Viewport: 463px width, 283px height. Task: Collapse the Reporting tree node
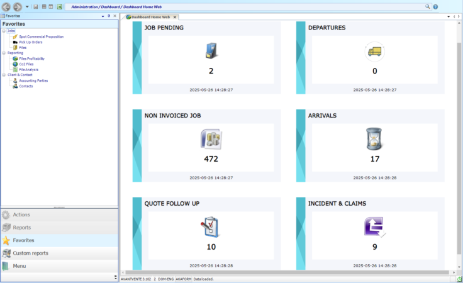4,53
